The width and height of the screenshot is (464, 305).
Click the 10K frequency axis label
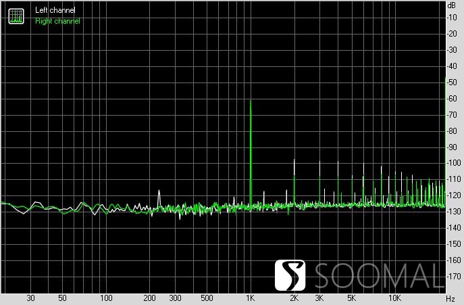click(394, 298)
